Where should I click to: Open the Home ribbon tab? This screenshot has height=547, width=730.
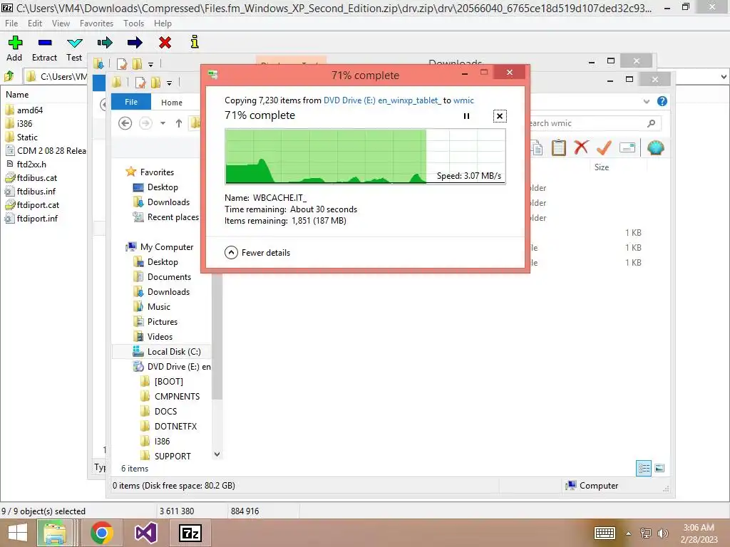(x=172, y=103)
